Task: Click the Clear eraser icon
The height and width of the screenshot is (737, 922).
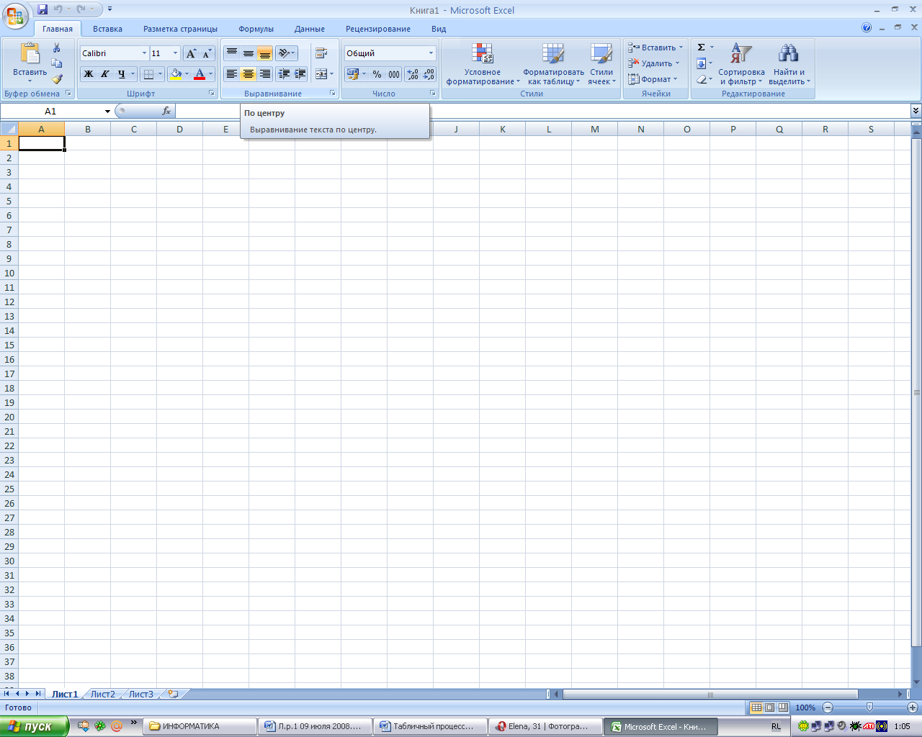Action: [702, 79]
